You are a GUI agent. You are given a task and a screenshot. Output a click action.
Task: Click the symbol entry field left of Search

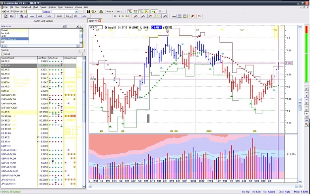click(34, 11)
